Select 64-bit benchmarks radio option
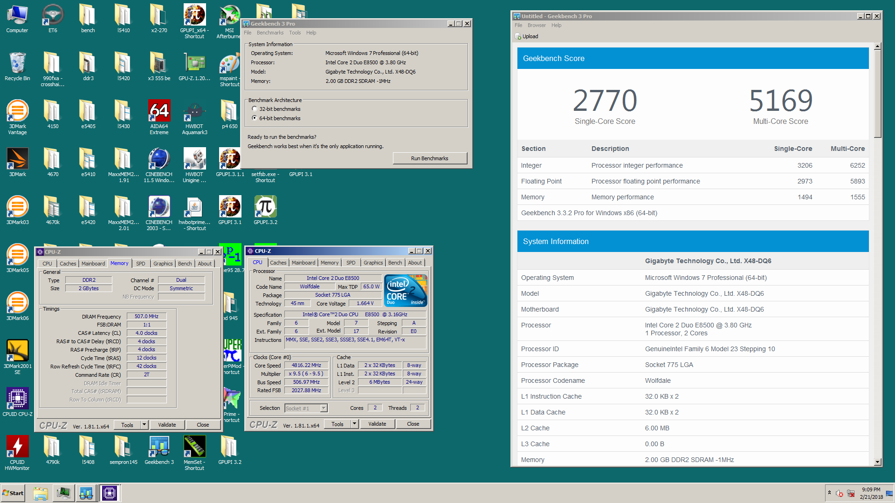Image resolution: width=895 pixels, height=503 pixels. click(255, 118)
